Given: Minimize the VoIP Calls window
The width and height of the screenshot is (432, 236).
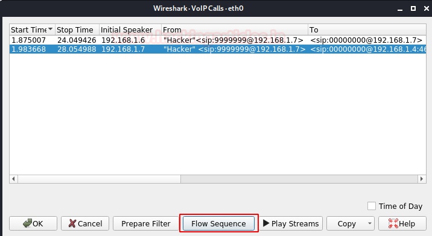Looking at the screenshot, I should pyautogui.click(x=400, y=10).
